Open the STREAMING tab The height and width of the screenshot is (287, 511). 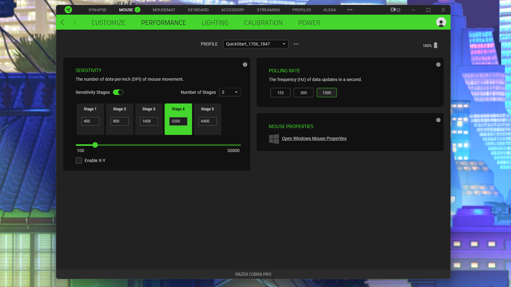pyautogui.click(x=268, y=10)
